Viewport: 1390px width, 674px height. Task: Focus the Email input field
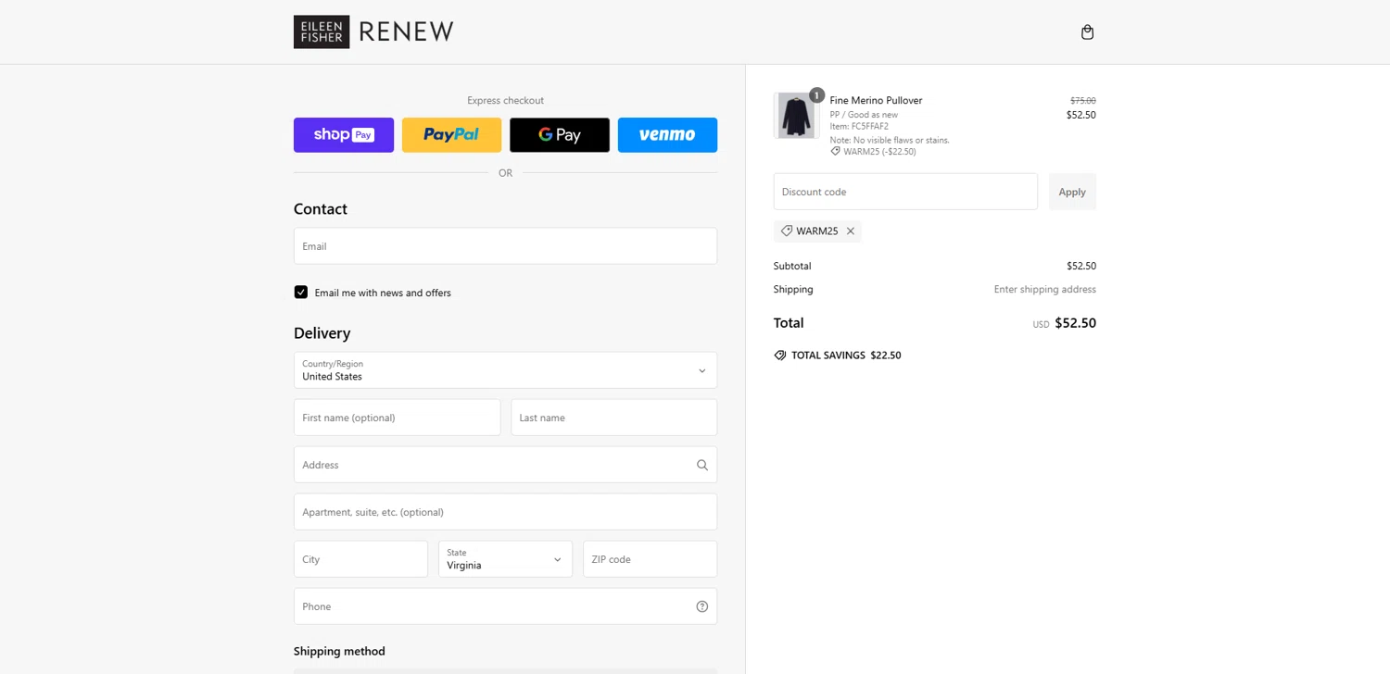point(505,246)
